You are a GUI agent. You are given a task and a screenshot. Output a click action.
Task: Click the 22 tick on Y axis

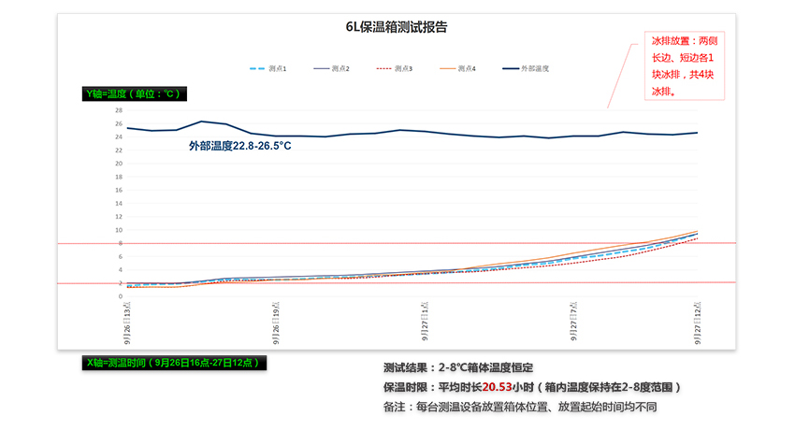119,150
